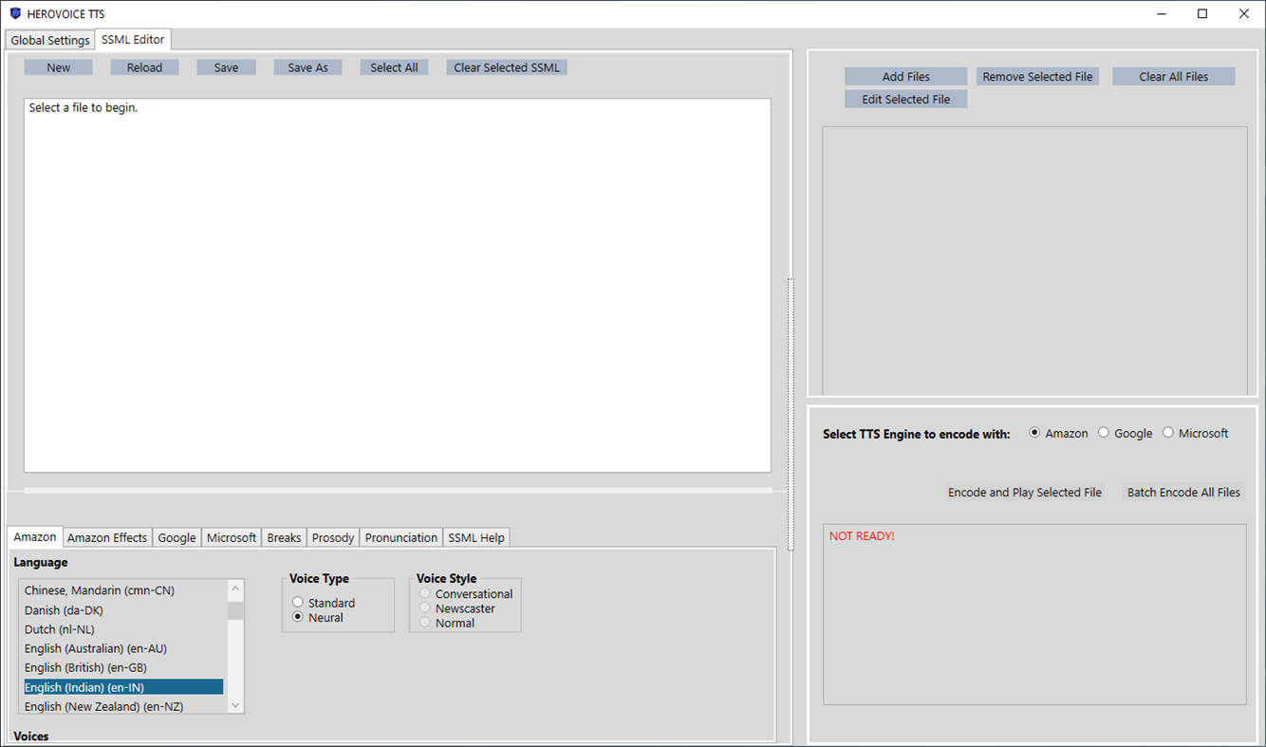Encode and Play Selected File

[1025, 492]
